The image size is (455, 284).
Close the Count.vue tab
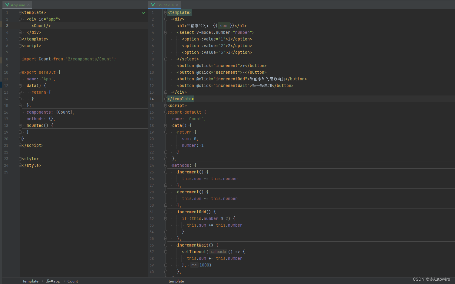pos(177,5)
